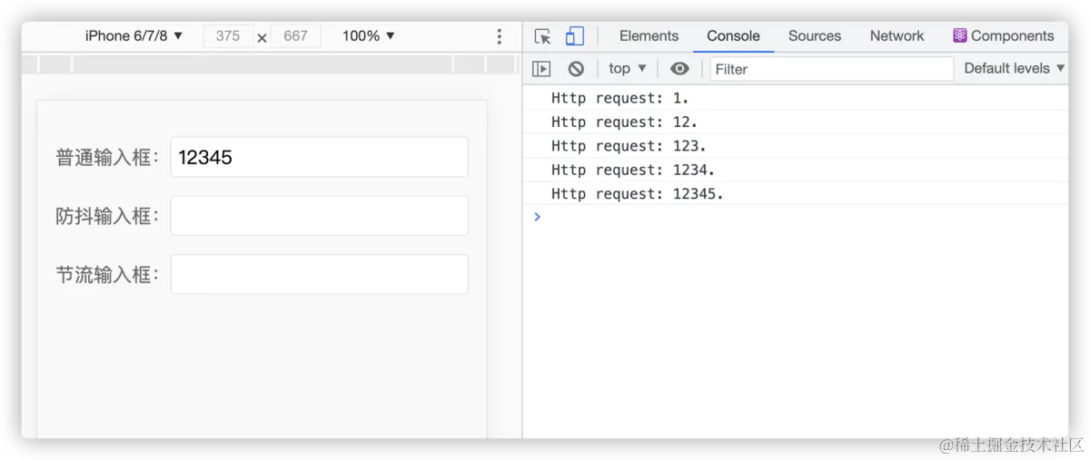Focus the 防抖输入框 input field

pyautogui.click(x=320, y=216)
